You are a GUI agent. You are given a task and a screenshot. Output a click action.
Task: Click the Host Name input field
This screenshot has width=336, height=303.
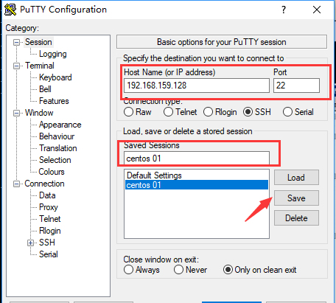click(x=197, y=86)
